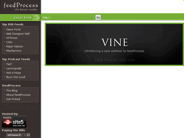Open the News Pond feed
184x138 pixels.
click(x=13, y=29)
